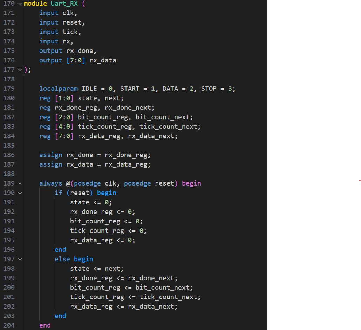Click 'bit_count_reg <= 0;' statement
The height and width of the screenshot is (330, 361).
(x=106, y=221)
